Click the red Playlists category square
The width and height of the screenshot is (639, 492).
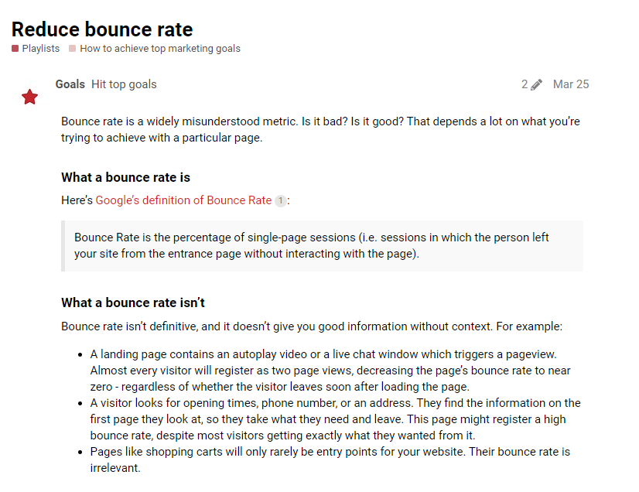[15, 49]
